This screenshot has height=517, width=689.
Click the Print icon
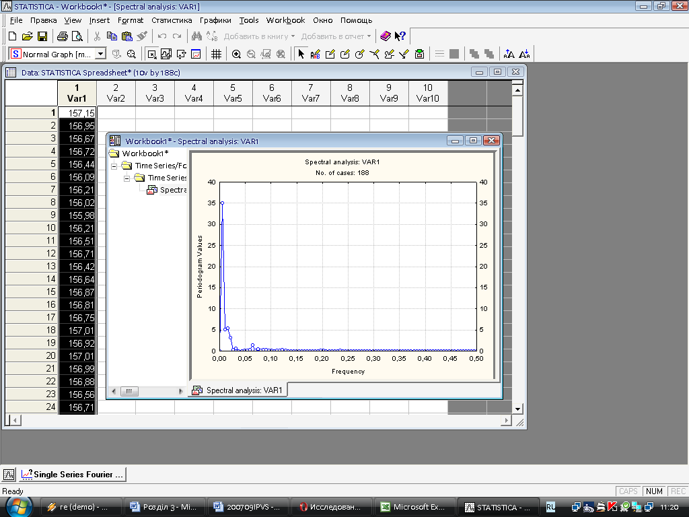(63, 36)
